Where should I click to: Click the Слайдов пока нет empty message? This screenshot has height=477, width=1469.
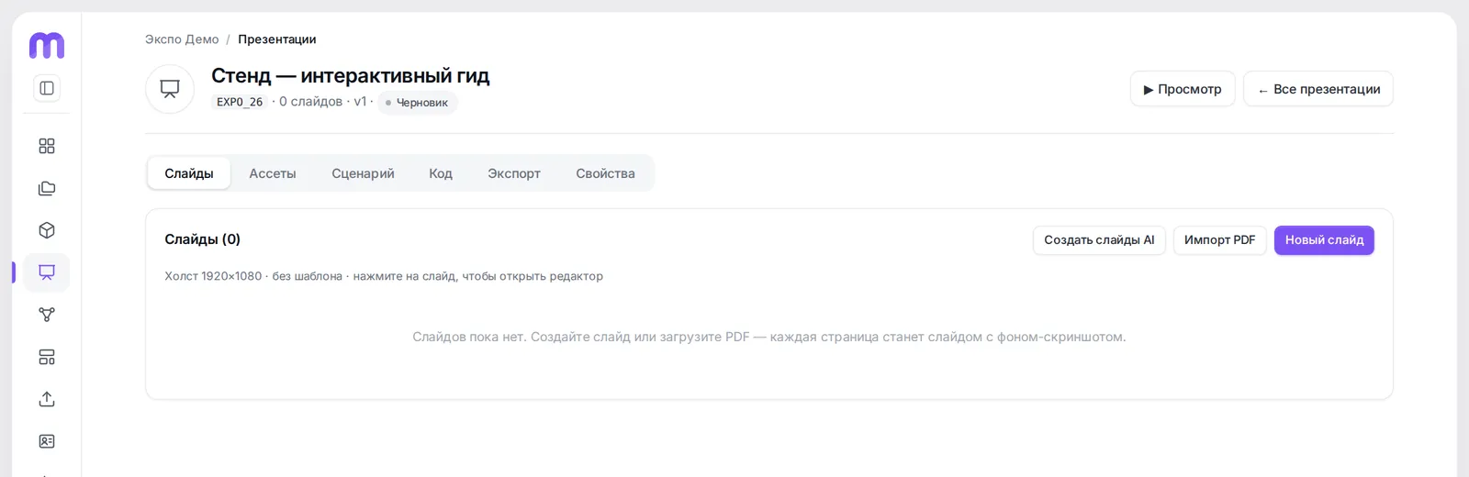pyautogui.click(x=769, y=337)
